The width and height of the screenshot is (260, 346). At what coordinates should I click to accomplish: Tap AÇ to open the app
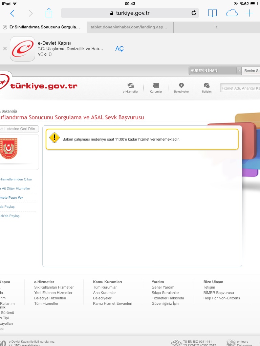(120, 49)
